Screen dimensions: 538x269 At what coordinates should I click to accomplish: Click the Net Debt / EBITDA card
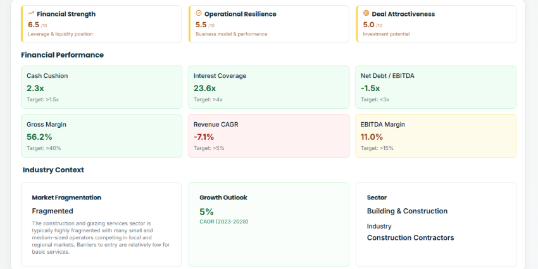click(x=435, y=87)
